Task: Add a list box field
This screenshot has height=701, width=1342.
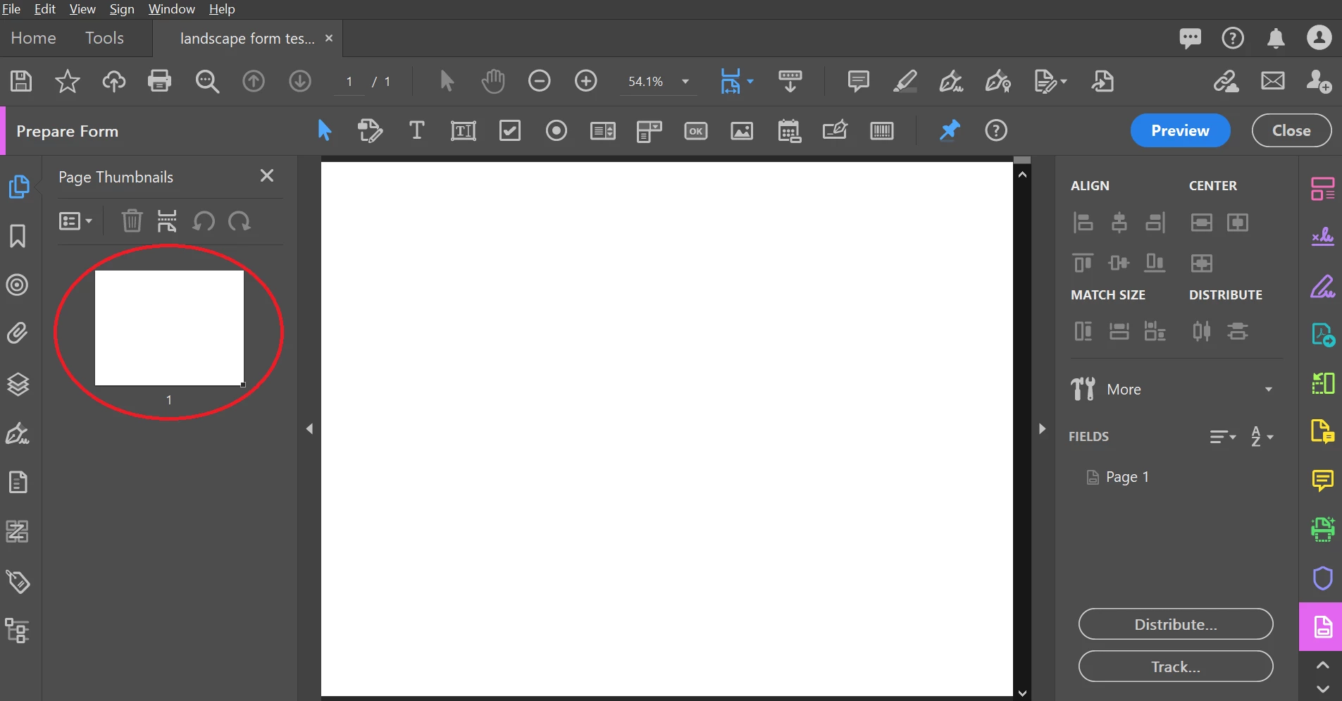Action: 603,130
